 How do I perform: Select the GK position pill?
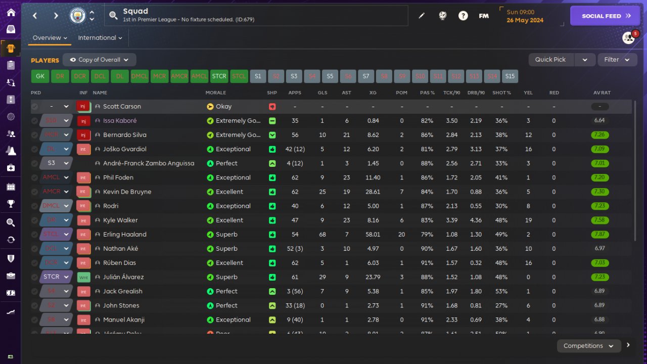click(x=40, y=76)
